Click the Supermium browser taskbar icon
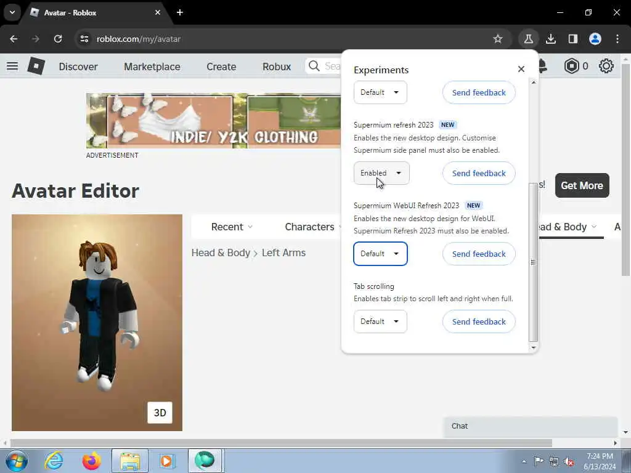The image size is (631, 473). pyautogui.click(x=205, y=461)
